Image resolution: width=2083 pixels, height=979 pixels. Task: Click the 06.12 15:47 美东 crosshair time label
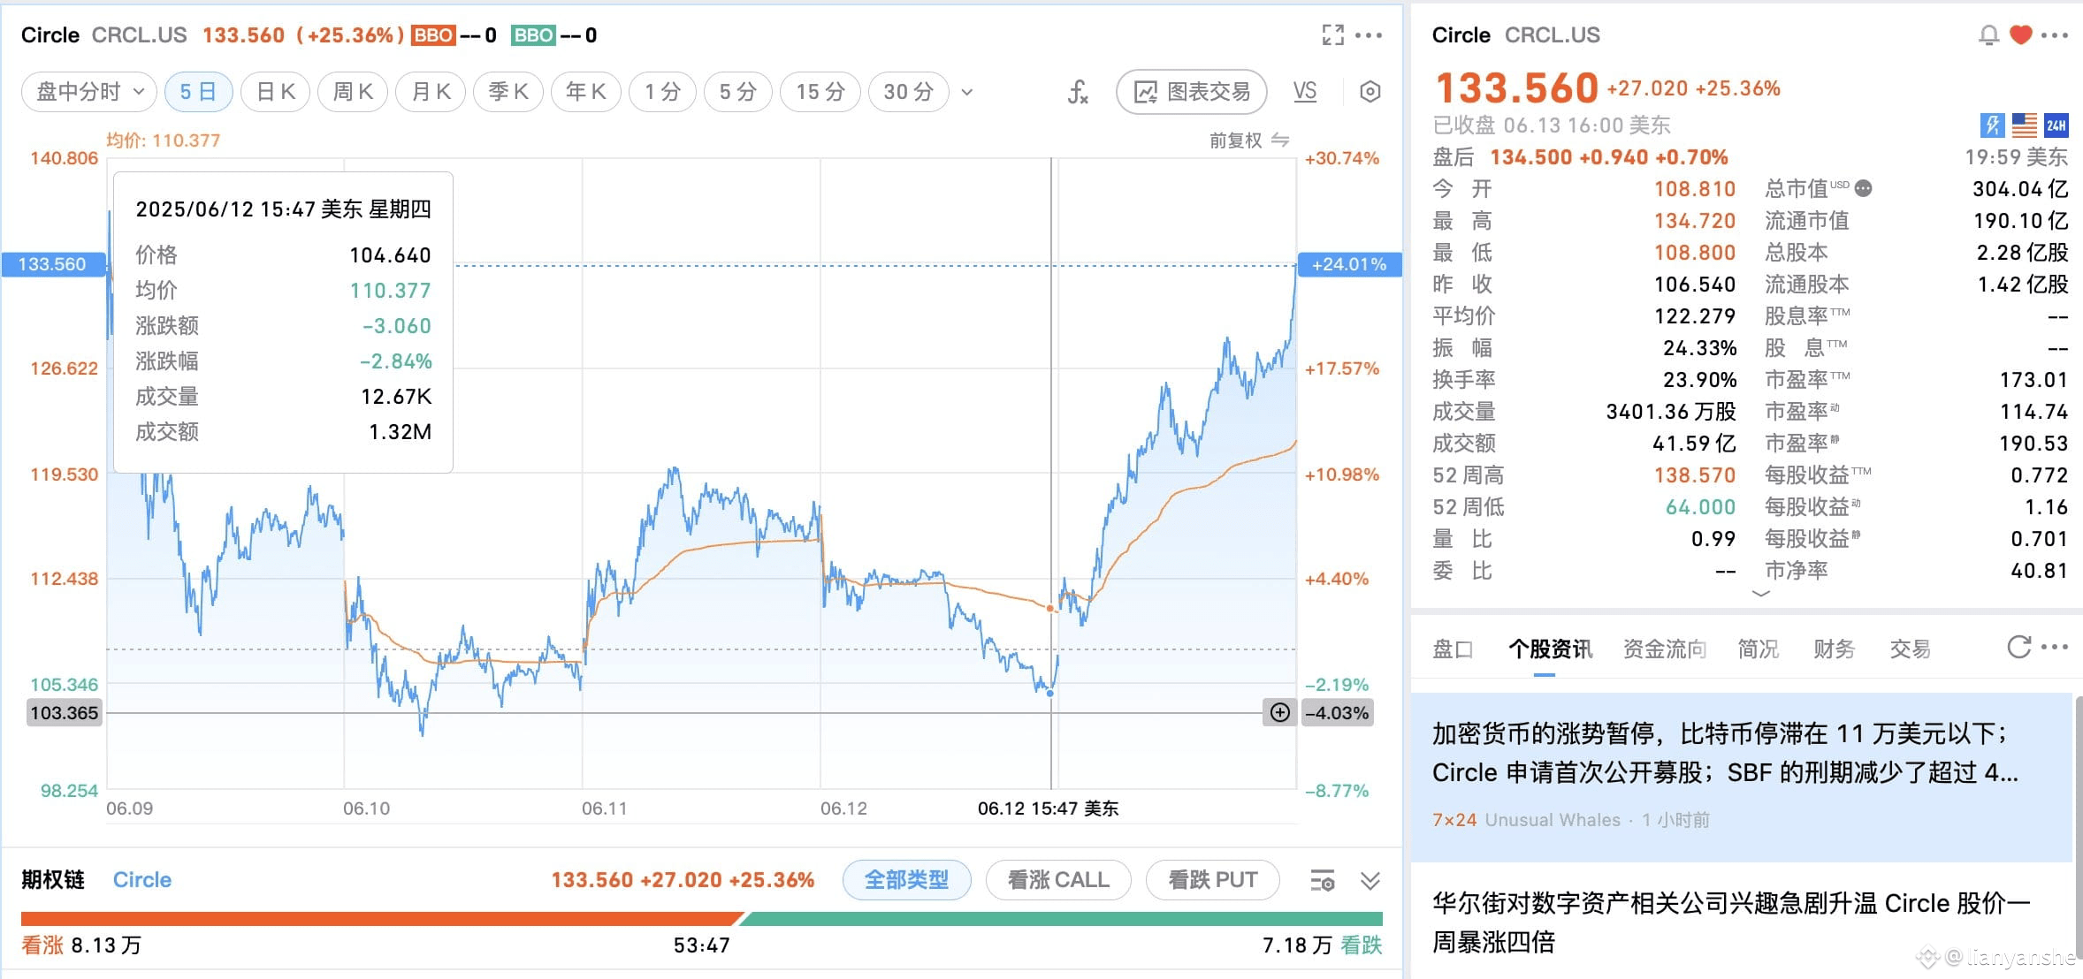pos(1048,808)
